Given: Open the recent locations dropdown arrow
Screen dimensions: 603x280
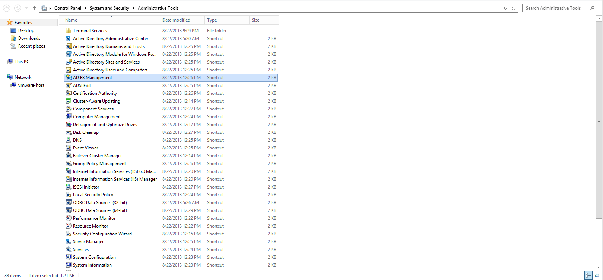Looking at the screenshot, I should (x=26, y=8).
